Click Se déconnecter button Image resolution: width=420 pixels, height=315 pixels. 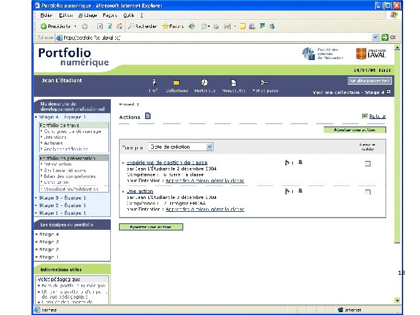tap(369, 80)
